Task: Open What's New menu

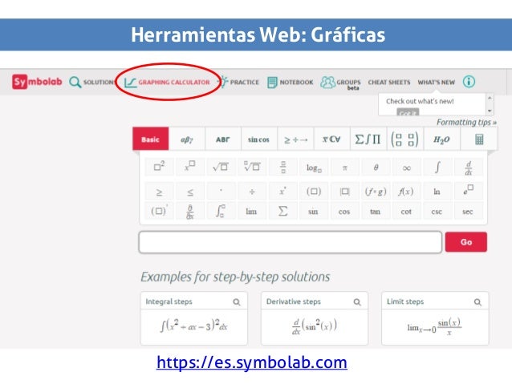Action: 436,83
